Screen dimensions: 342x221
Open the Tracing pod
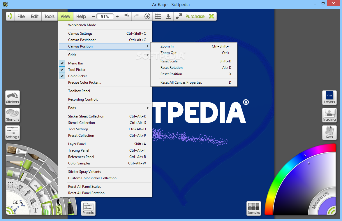pyautogui.click(x=329, y=115)
